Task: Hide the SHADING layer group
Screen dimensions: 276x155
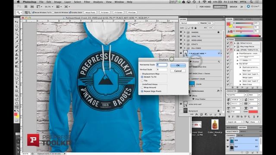Action: [x=181, y=32]
